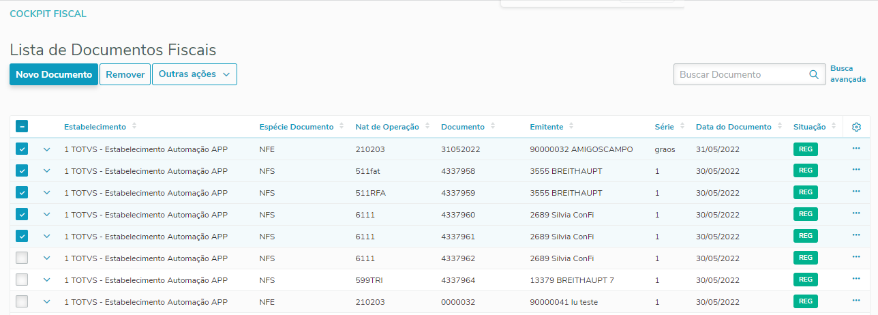The image size is (878, 315).
Task: Sort by Situação column arrows
Action: 834,127
